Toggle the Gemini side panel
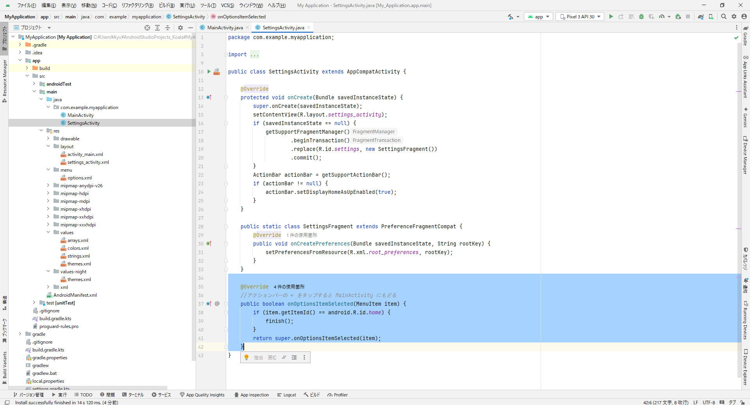750x405 pixels. [745, 117]
